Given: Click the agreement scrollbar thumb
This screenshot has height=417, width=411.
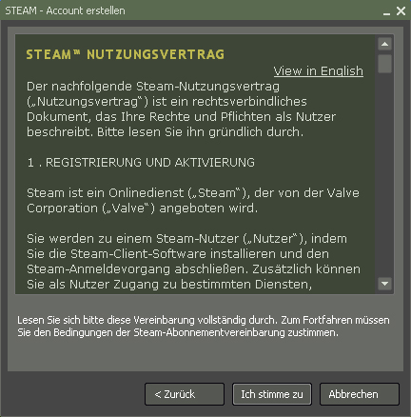Looking at the screenshot, I should [x=384, y=64].
